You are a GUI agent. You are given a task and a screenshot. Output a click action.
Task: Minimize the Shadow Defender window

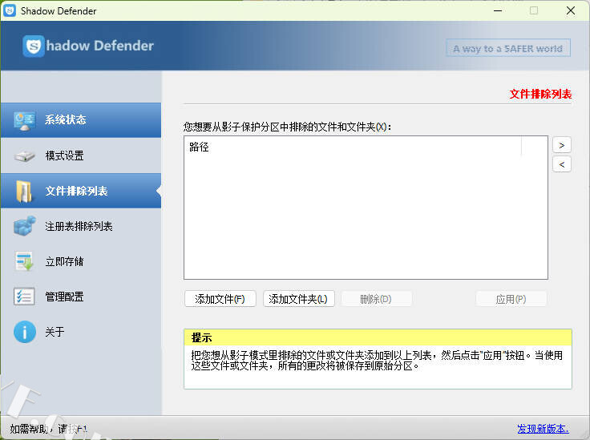pyautogui.click(x=498, y=10)
